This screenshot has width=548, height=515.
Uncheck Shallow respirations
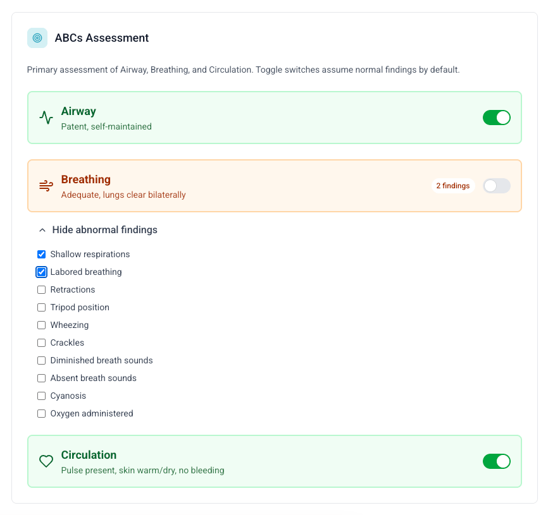coord(41,254)
